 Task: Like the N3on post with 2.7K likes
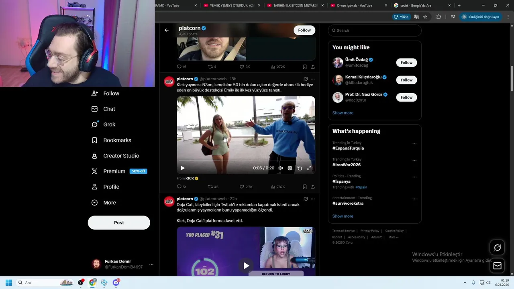click(246, 187)
